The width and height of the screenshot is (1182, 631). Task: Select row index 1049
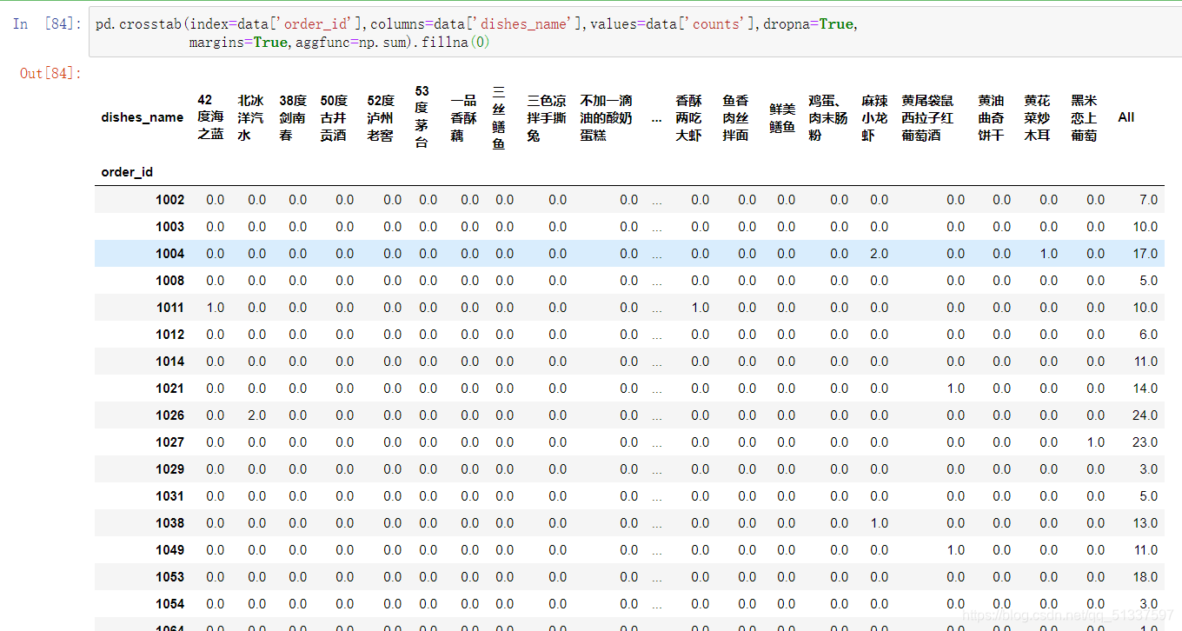tap(170, 550)
